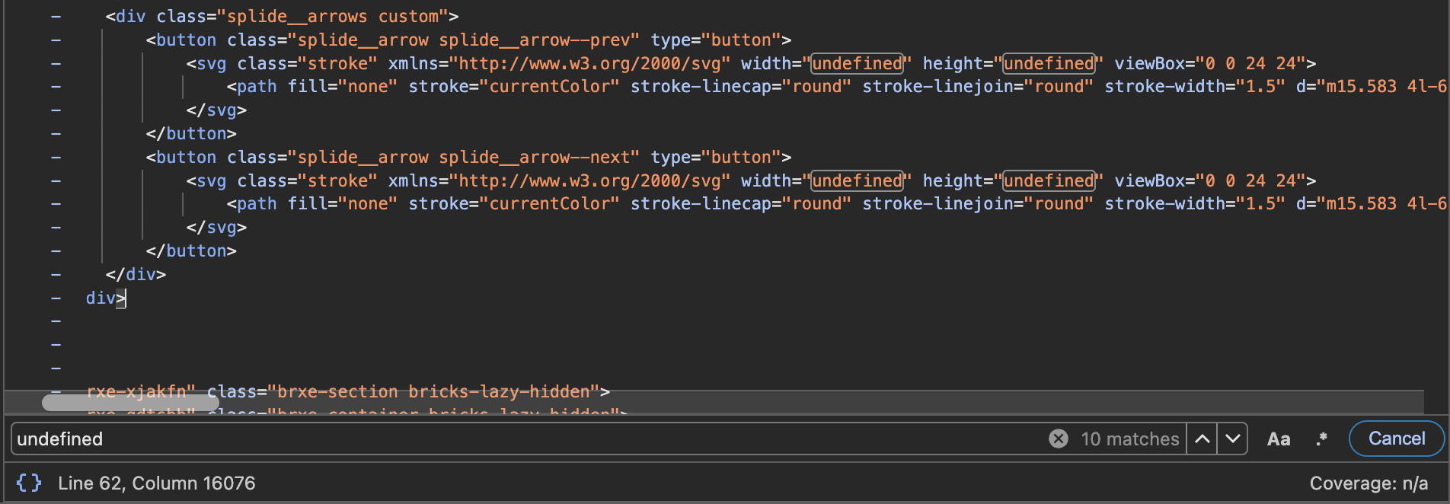This screenshot has height=504, width=1450.
Task: Click the 'Coverage: n/a' status label
Action: point(1368,483)
